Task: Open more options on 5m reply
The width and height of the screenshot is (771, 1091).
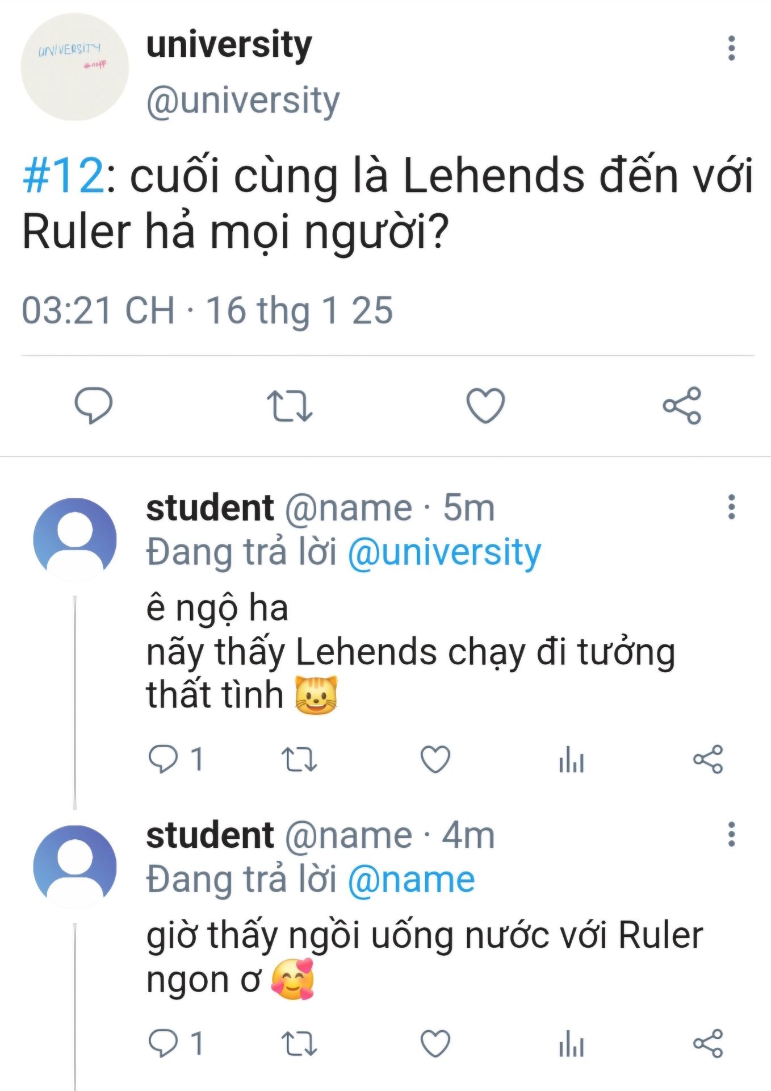Action: coord(732,506)
